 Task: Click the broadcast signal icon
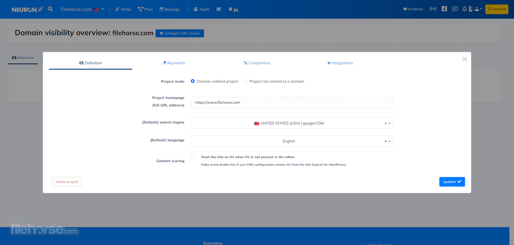tap(433, 9)
